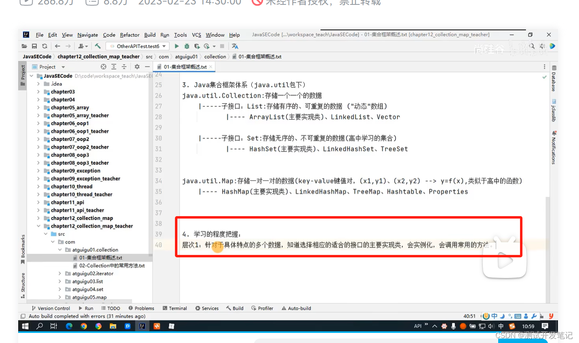Collapse the chapter12_collection_map_teacher folder

click(38, 226)
